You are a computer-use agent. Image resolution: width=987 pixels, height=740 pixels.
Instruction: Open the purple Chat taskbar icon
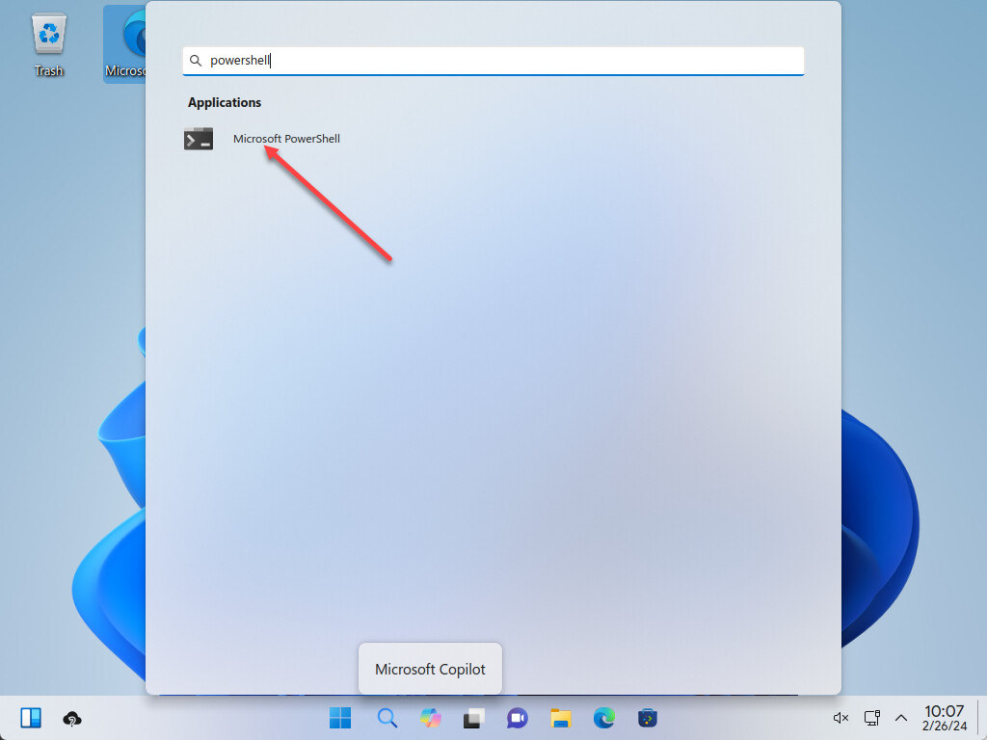pyautogui.click(x=518, y=718)
